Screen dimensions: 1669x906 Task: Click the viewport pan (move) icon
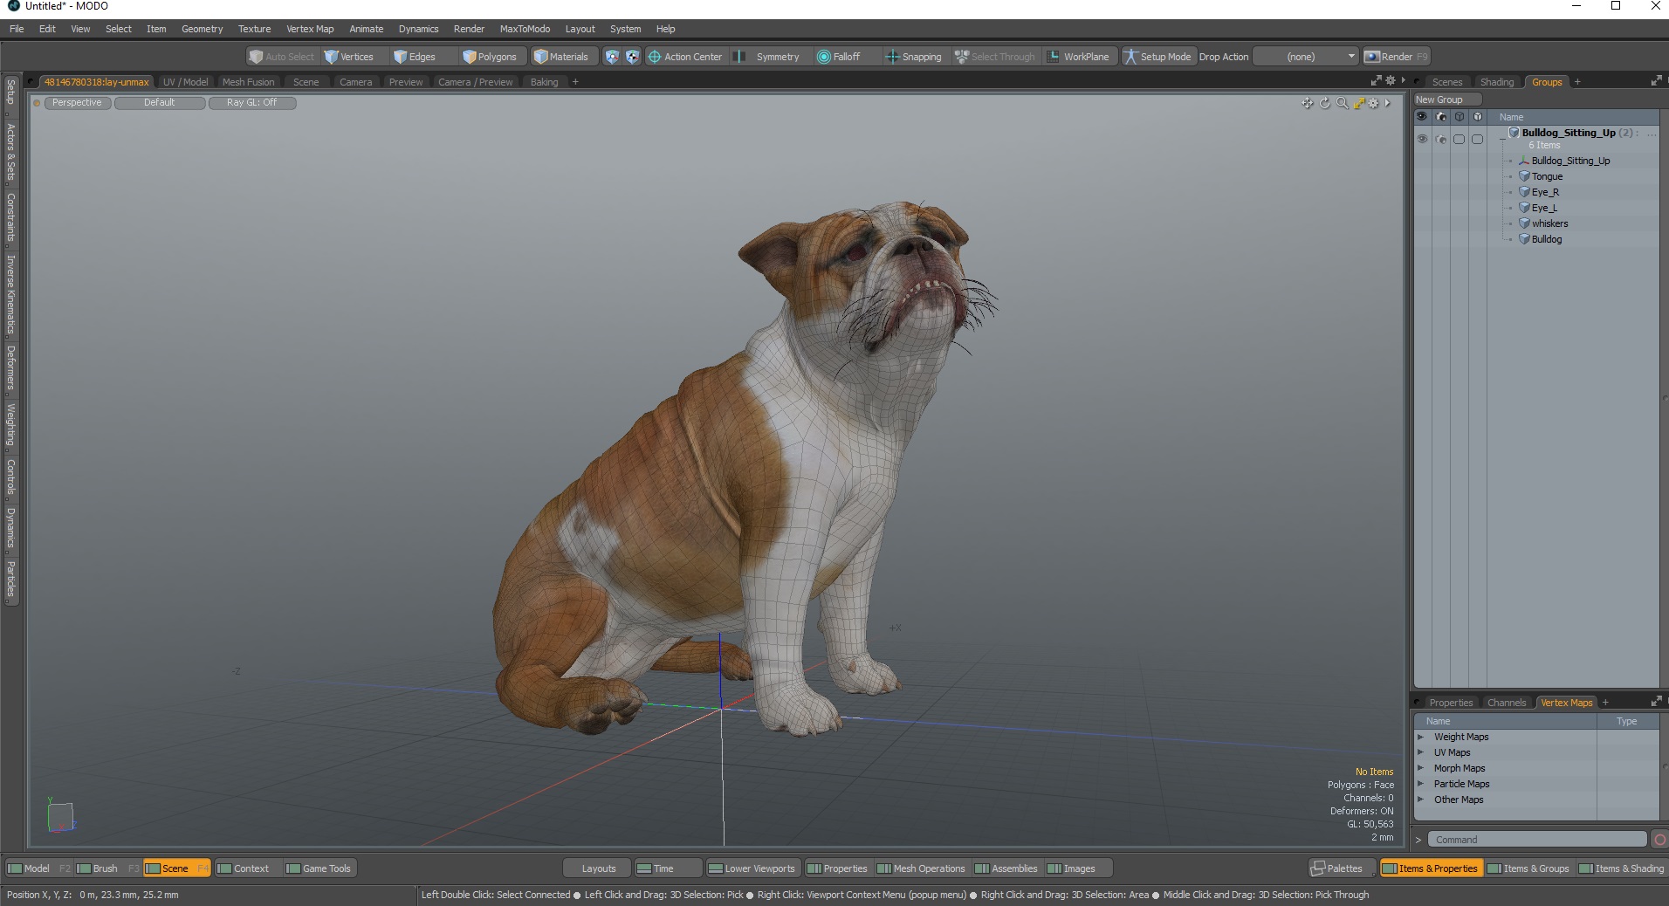point(1307,103)
